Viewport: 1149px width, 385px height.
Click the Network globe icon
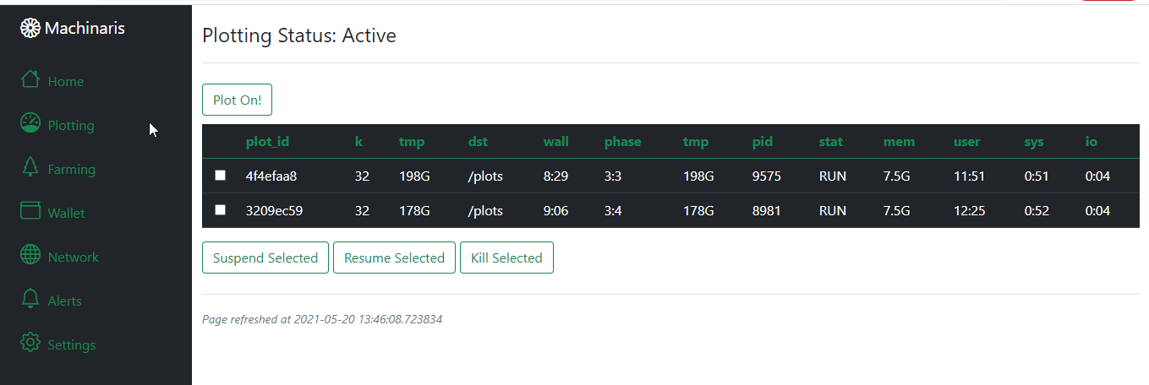click(30, 255)
